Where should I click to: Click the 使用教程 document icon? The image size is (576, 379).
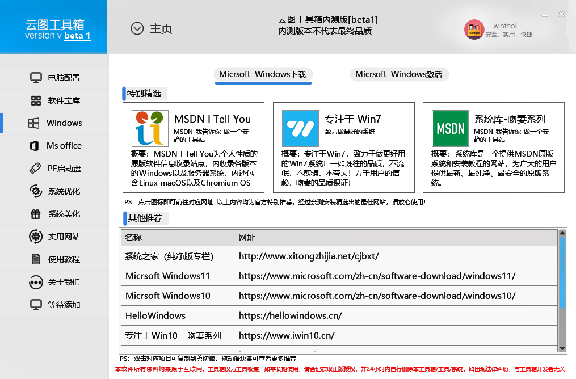(x=36, y=259)
